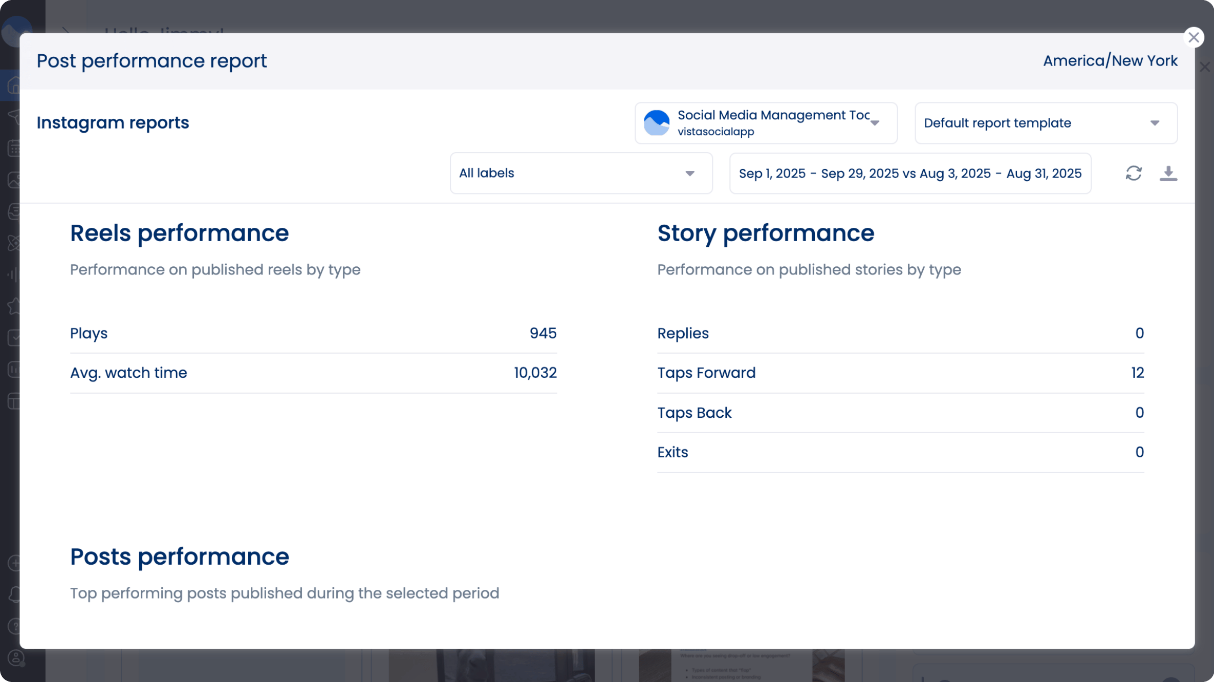Open the help question-mark icon
Viewport: 1215px width, 682px height.
(x=15, y=626)
